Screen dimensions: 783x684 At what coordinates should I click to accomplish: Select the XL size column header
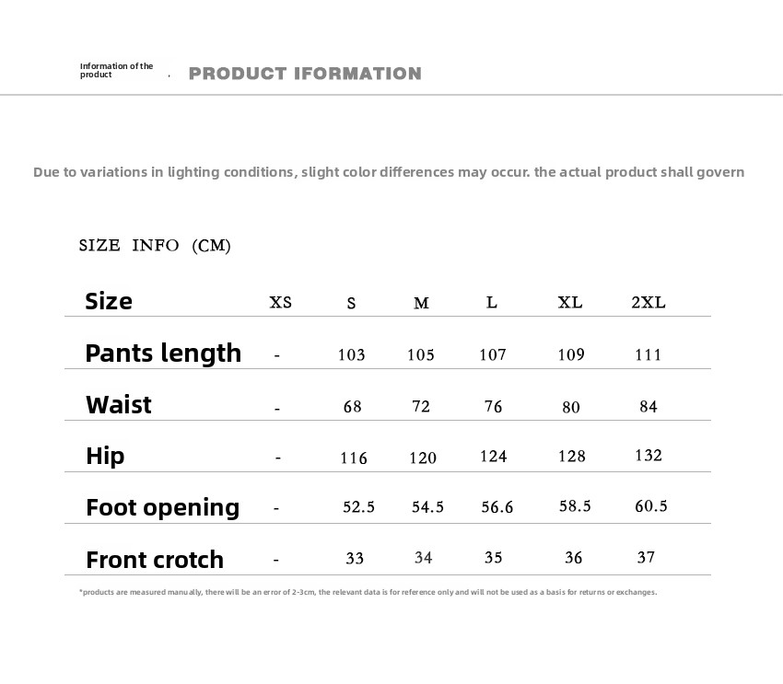click(570, 302)
